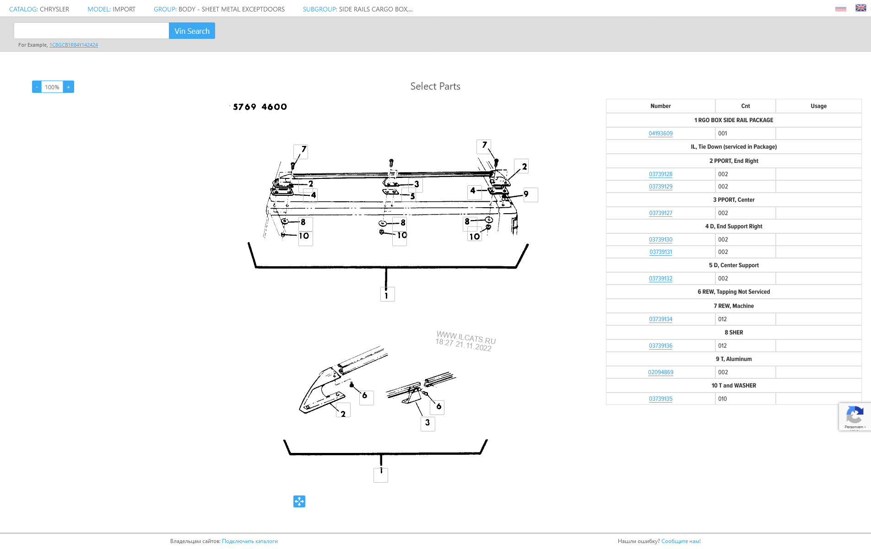
Task: Click the blue move/pan diagram icon
Action: (299, 501)
